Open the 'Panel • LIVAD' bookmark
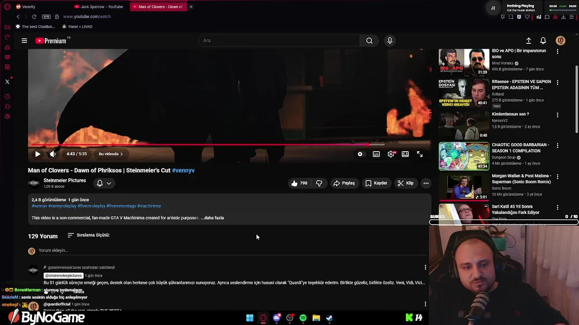579x325 pixels. click(77, 27)
